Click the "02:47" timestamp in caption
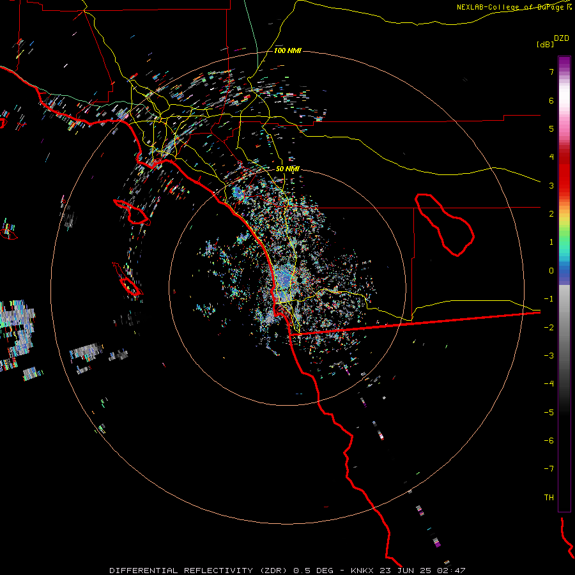The height and width of the screenshot is (575, 575). [452, 571]
